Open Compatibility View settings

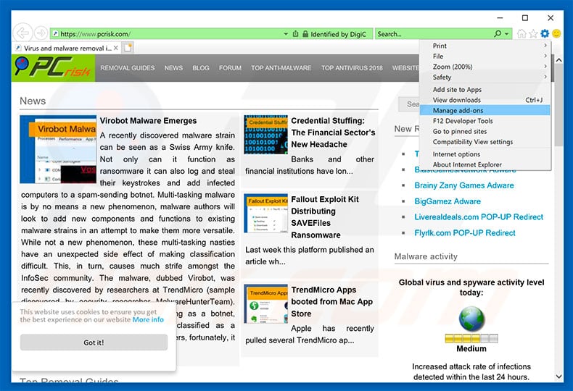pos(485,142)
